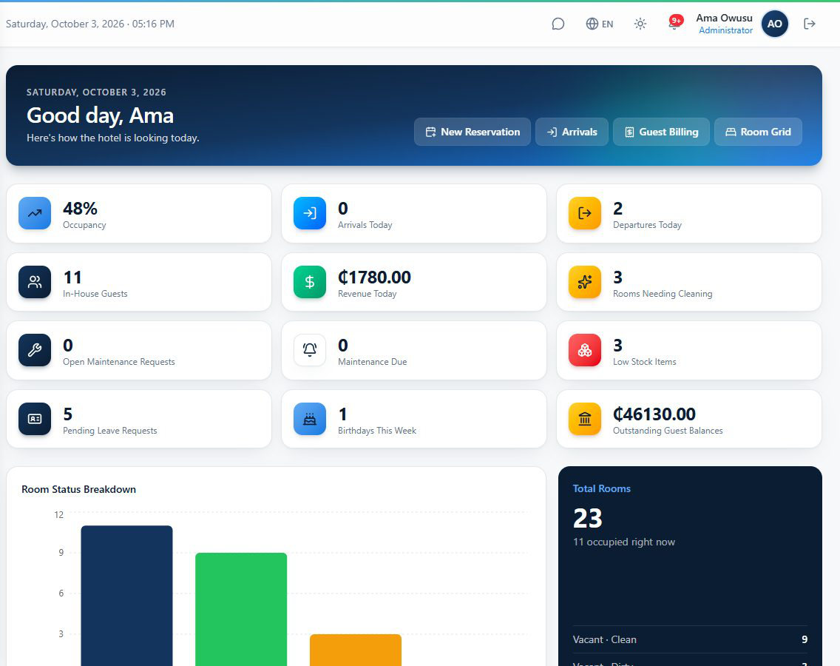Screen dimensions: 840x666
Task: Click the AO user avatar
Action: click(x=775, y=24)
